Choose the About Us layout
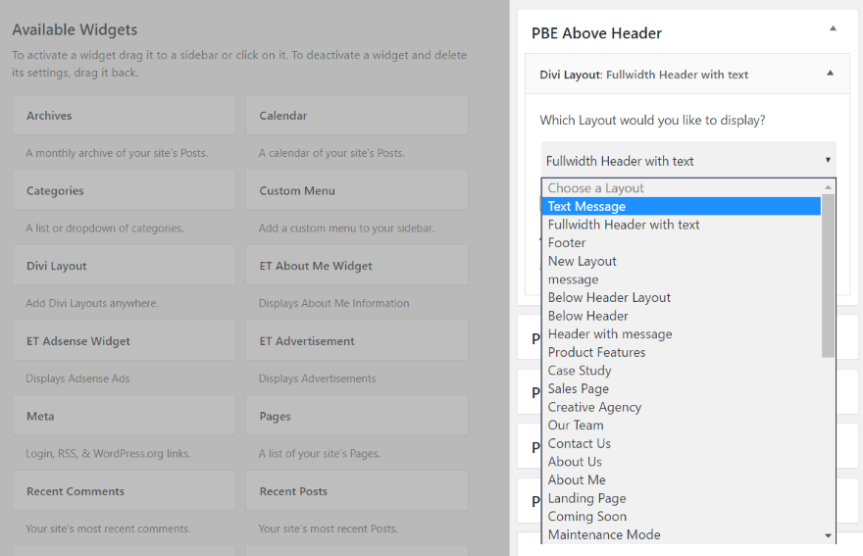Viewport: 863px width, 556px height. pyautogui.click(x=682, y=461)
